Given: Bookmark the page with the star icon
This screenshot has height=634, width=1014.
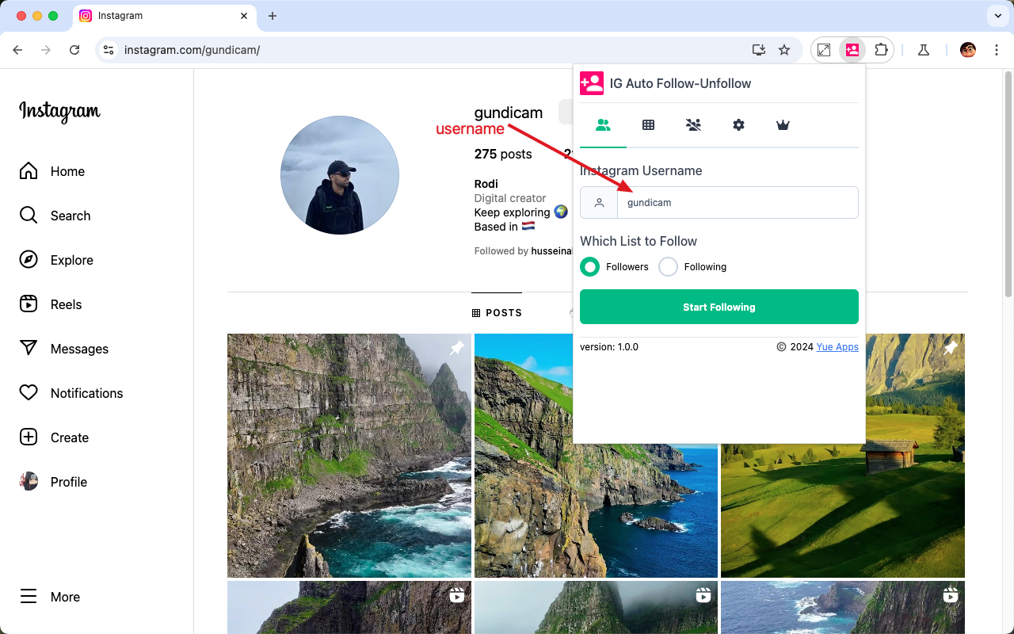Looking at the screenshot, I should pyautogui.click(x=783, y=49).
